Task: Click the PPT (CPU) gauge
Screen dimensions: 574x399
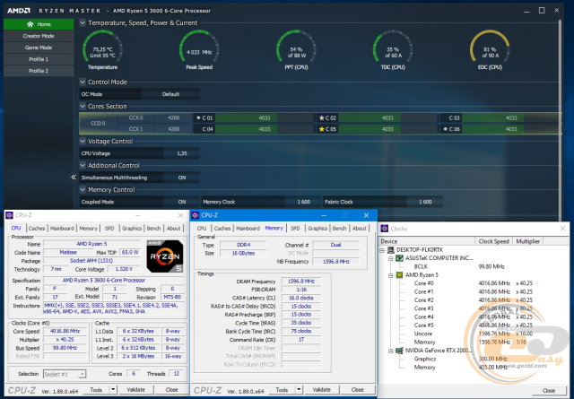Action: [296, 50]
